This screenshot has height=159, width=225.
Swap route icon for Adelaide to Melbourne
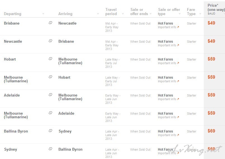click(x=50, y=95)
